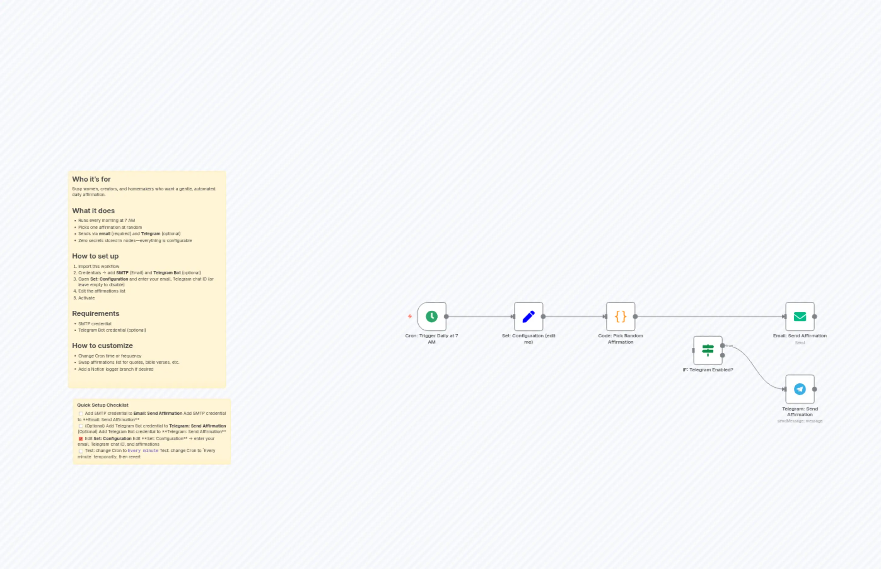Check the Add Telegram Bot credential checkbox
Image resolution: width=881 pixels, height=569 pixels.
point(80,426)
